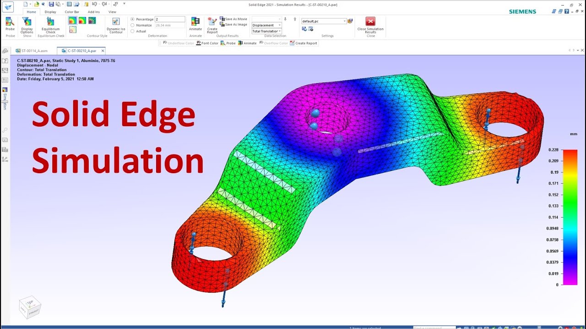Click Probe in floating toolbar

point(228,43)
